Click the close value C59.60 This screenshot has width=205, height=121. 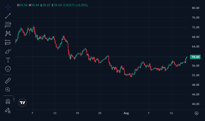tap(57, 5)
